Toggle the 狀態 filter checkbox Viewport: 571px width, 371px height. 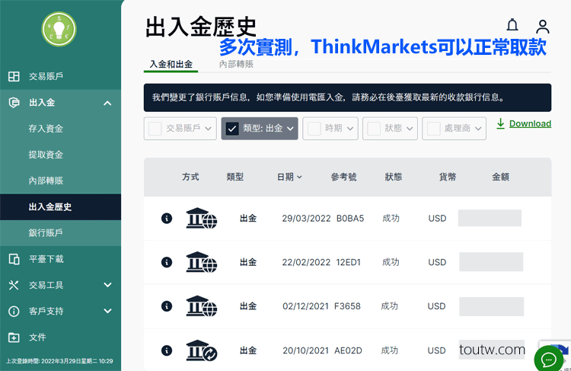tap(374, 129)
